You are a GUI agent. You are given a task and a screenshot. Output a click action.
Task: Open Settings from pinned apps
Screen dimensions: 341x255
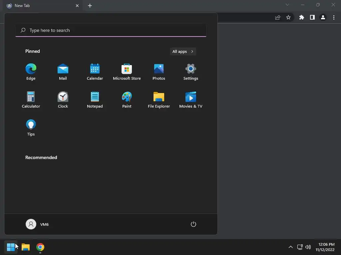(191, 72)
